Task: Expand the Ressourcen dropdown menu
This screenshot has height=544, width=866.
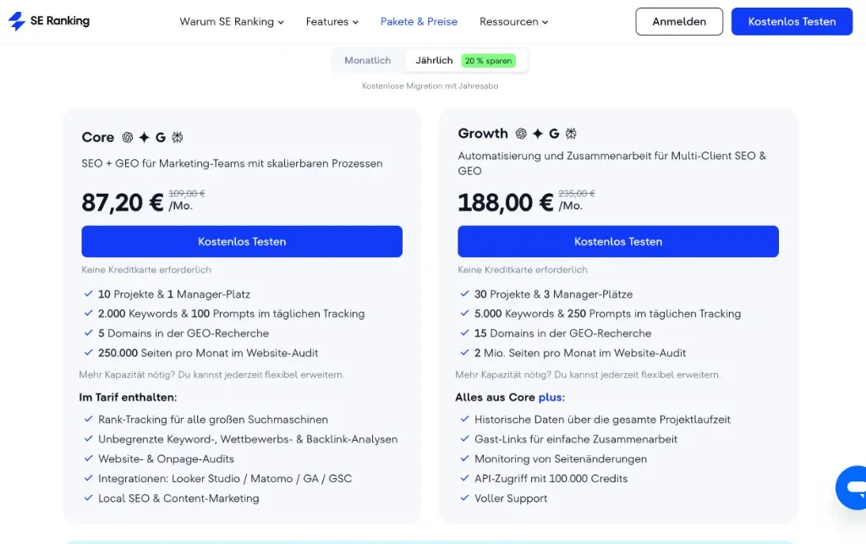Action: (513, 22)
